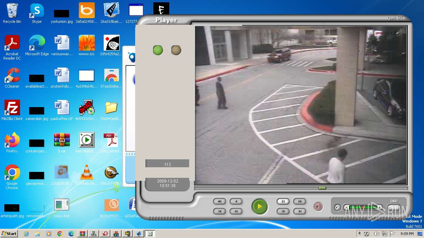Open the Start menu
This screenshot has width=424, height=238.
[9, 233]
